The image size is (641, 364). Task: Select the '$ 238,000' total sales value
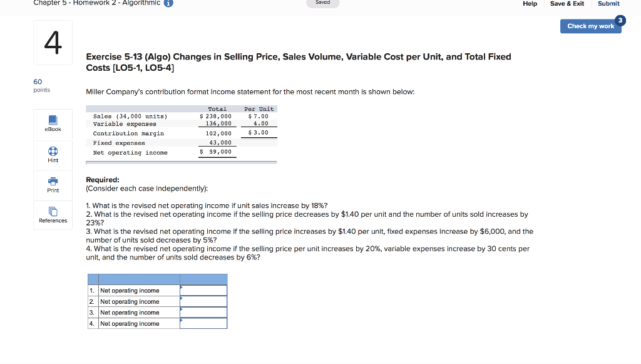tap(215, 117)
